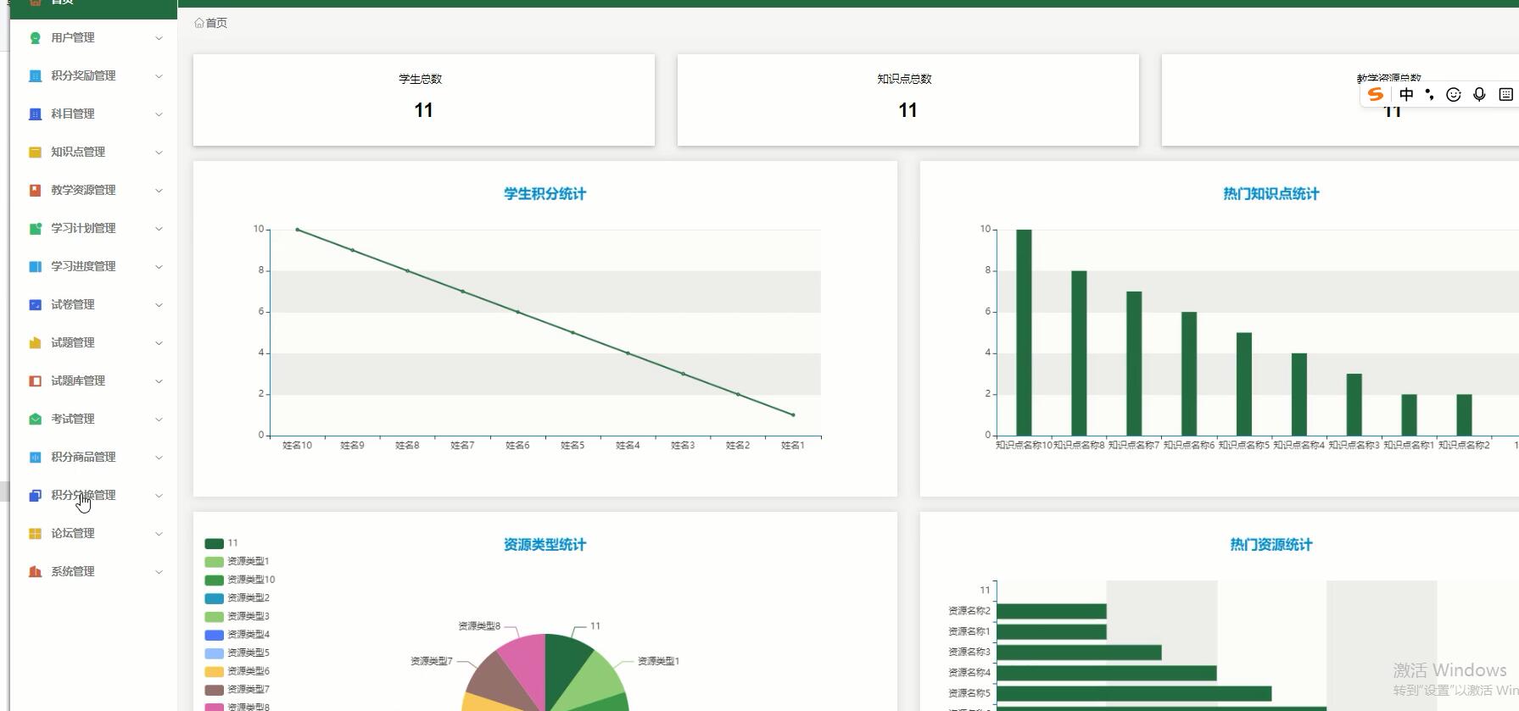
Task: Click the 姓名10 axis label
Action: pos(298,446)
